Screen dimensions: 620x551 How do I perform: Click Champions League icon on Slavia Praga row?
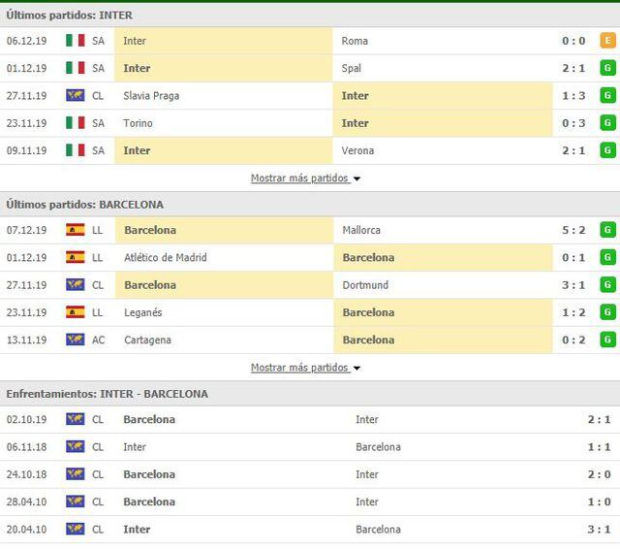[75, 96]
